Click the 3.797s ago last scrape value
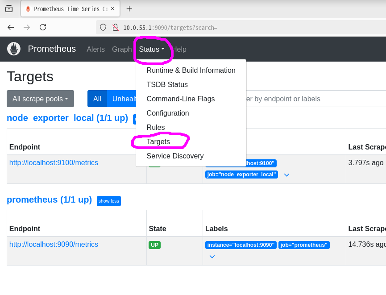This screenshot has height=295, width=386. point(366,162)
